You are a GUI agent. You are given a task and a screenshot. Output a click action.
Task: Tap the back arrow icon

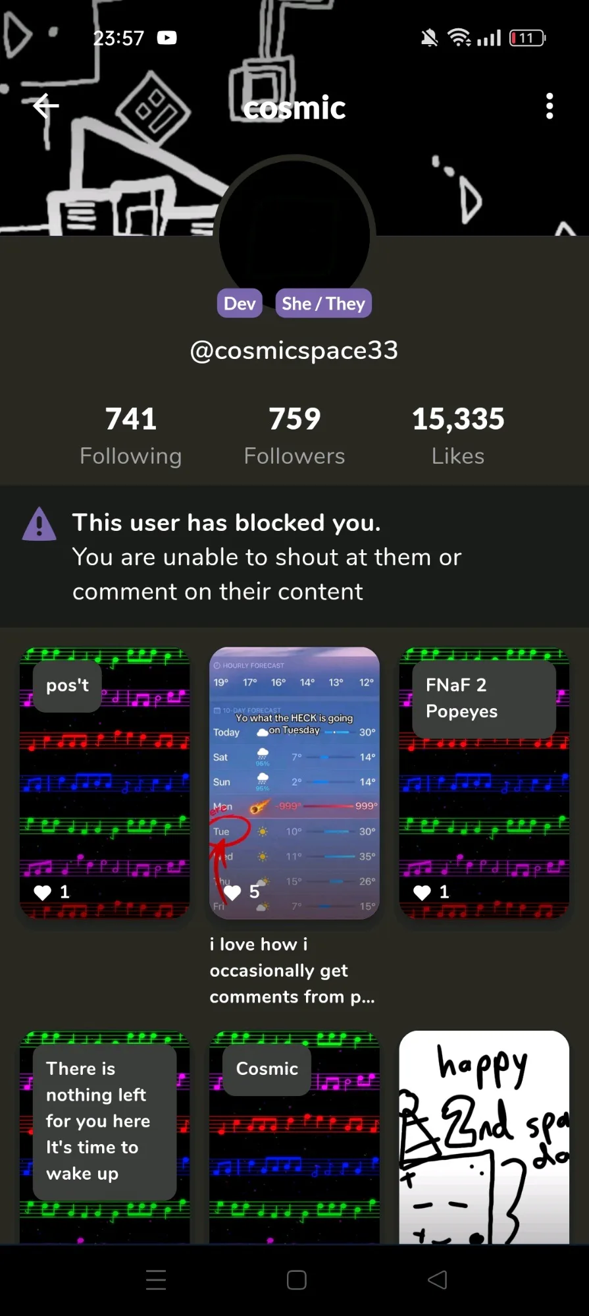pos(46,106)
